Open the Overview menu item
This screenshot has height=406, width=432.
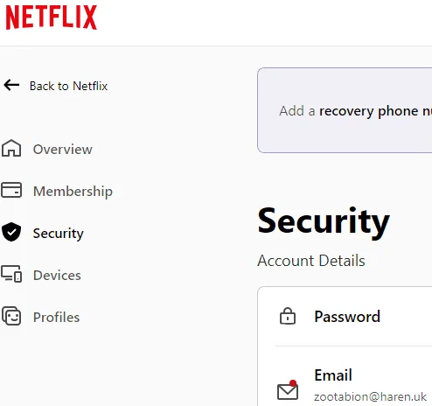pos(63,150)
